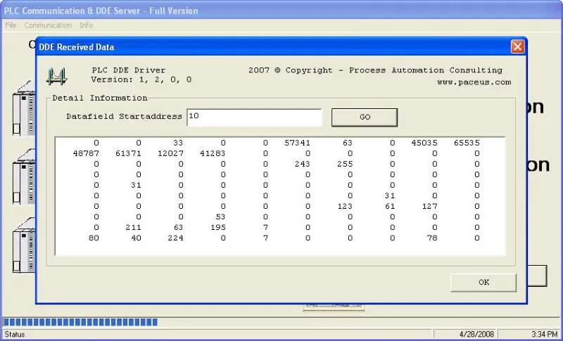Close the DDE Received Data dialog
The width and height of the screenshot is (563, 341).
pos(517,47)
